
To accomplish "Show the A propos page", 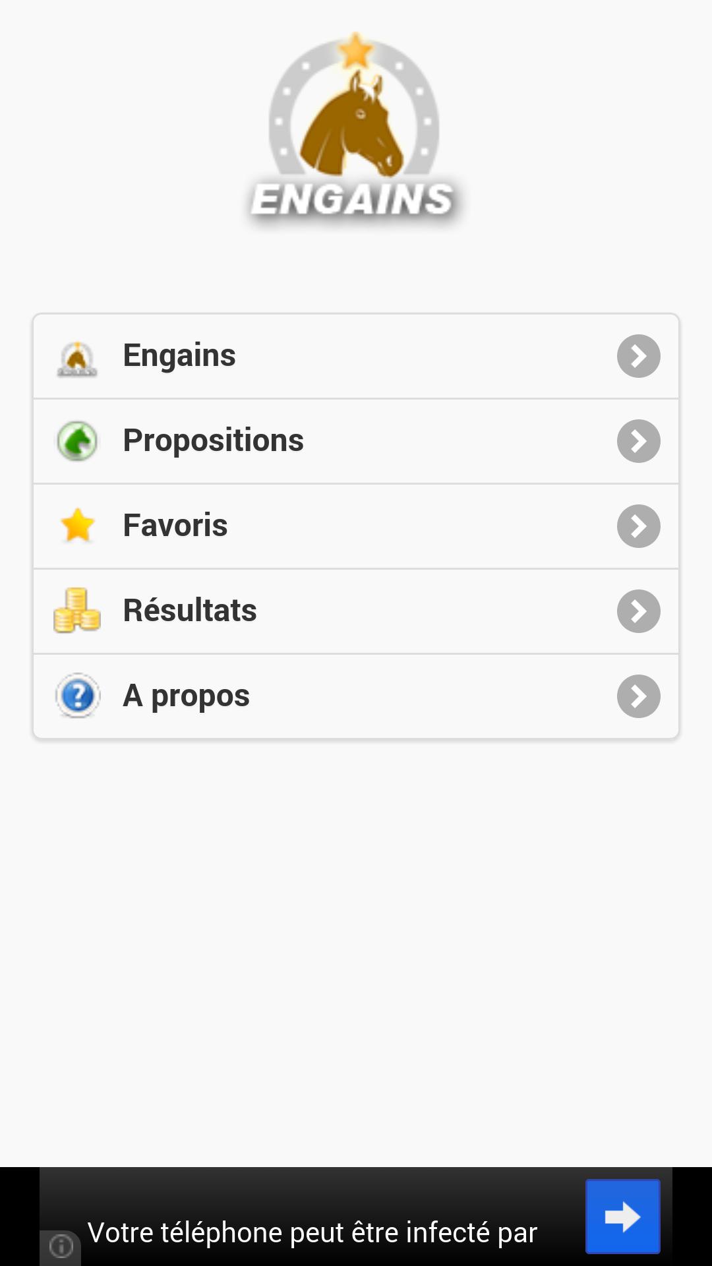I will [187, 696].
